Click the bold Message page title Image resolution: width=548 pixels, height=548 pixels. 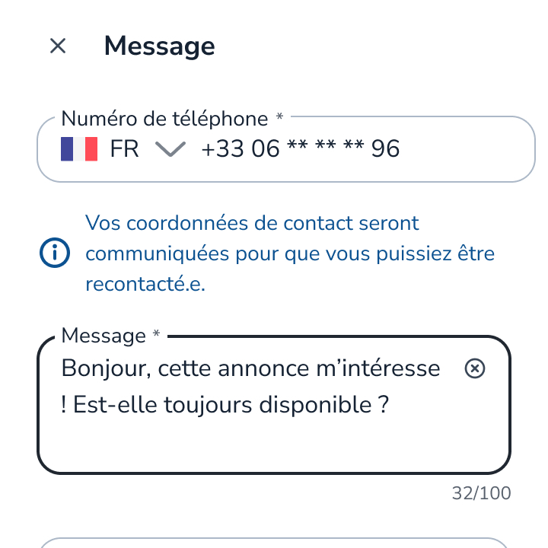[159, 46]
